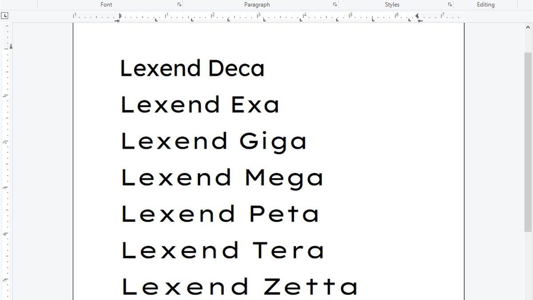533x300 pixels.
Task: Click the word "Exa" in the document
Action: point(255,105)
